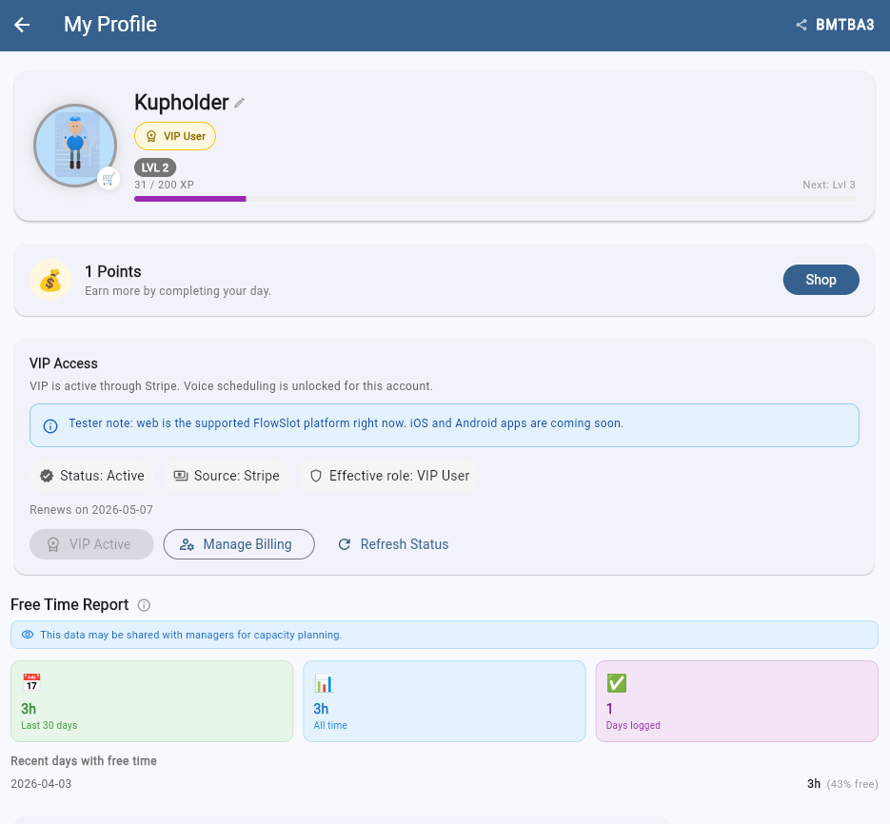
Task: Click the back arrow in the My Profile header
Action: pyautogui.click(x=21, y=25)
